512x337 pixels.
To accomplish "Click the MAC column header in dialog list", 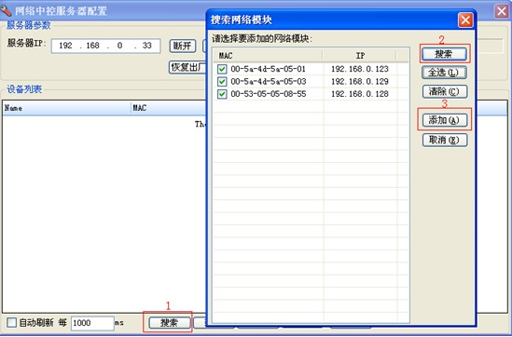I will pyautogui.click(x=268, y=56).
